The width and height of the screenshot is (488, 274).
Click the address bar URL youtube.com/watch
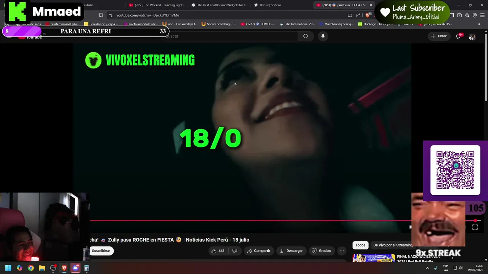point(148,15)
